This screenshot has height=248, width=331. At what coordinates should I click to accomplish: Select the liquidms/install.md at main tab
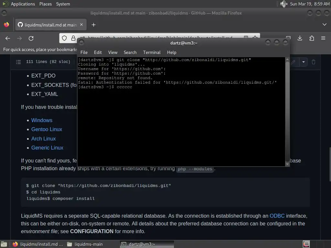51,25
